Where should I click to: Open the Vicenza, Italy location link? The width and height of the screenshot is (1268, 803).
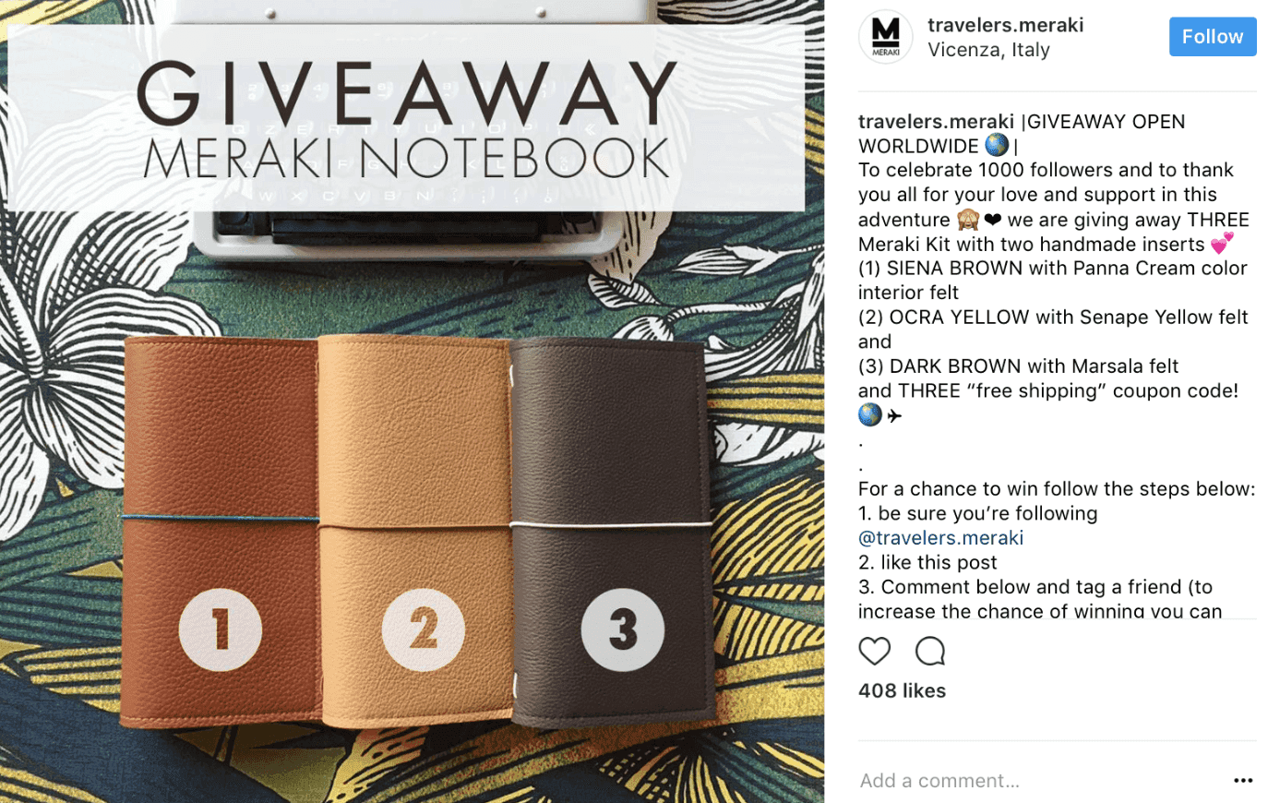(x=988, y=50)
